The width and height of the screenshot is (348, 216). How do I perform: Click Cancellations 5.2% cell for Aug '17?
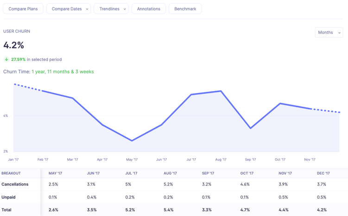point(168,185)
